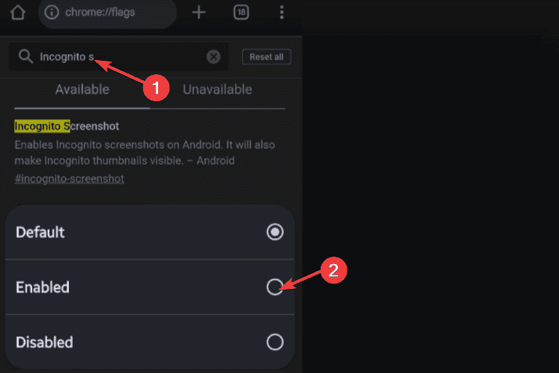Choose the Enabled label row

click(150, 287)
